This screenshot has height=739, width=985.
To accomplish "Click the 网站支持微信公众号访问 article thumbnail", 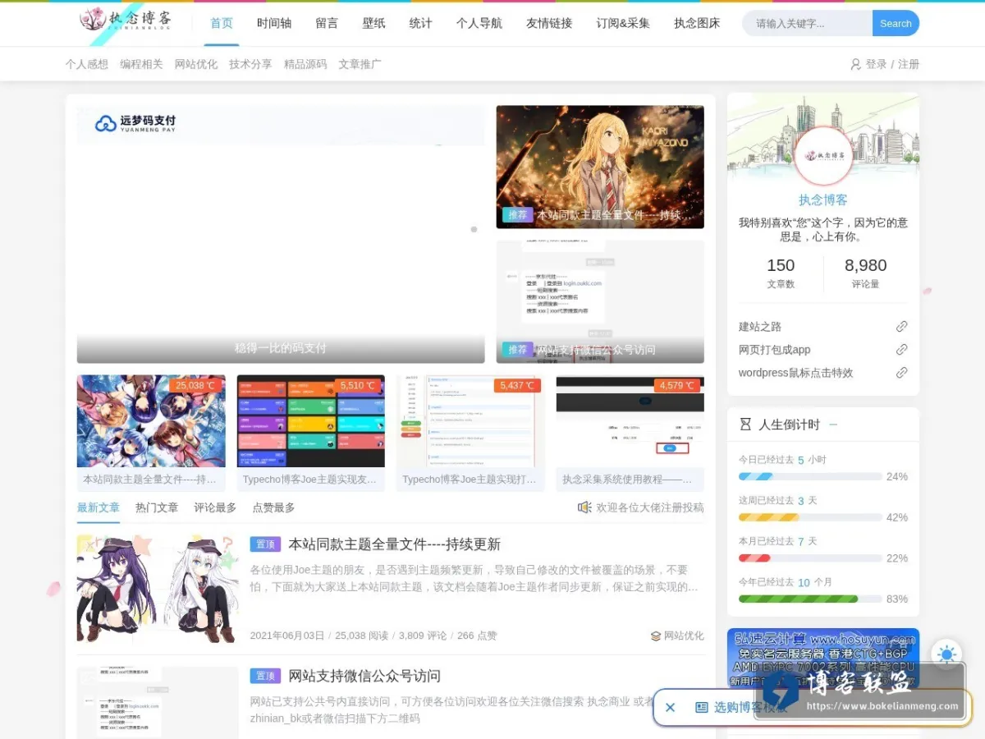I will [158, 702].
